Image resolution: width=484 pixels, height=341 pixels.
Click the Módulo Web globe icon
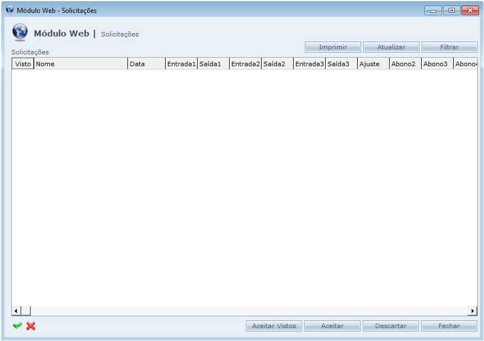pos(20,33)
